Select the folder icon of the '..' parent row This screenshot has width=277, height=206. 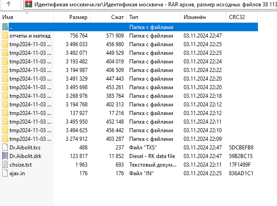(5, 27)
